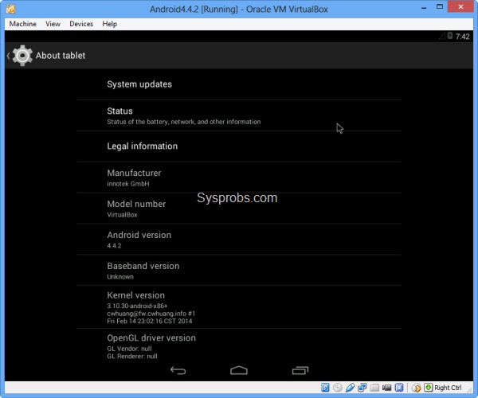Click the settings gear back icon

(20, 56)
